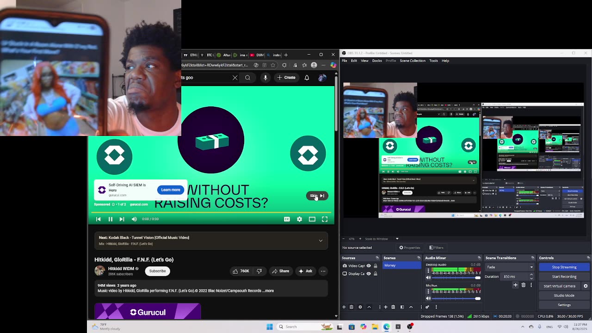Mute the YouTube player volume

[134, 219]
